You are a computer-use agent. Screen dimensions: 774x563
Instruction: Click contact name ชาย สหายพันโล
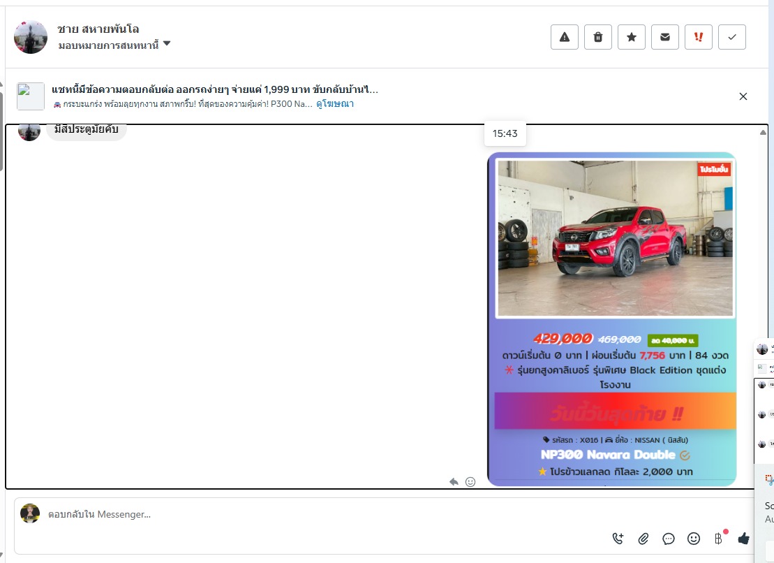[x=98, y=29]
